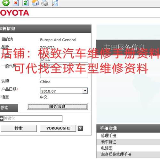This screenshot has height=160, width=160.
Task: Click the printer icon
Action: (x=45, y=3)
